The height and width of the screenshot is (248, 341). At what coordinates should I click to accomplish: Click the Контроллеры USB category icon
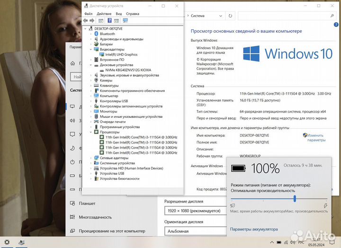pos(96,101)
